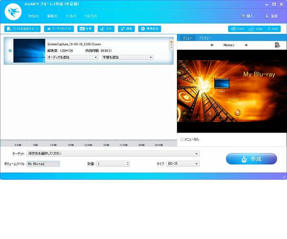Click the Intel acceleration indicator
The width and height of the screenshot is (287, 239).
[256, 29]
